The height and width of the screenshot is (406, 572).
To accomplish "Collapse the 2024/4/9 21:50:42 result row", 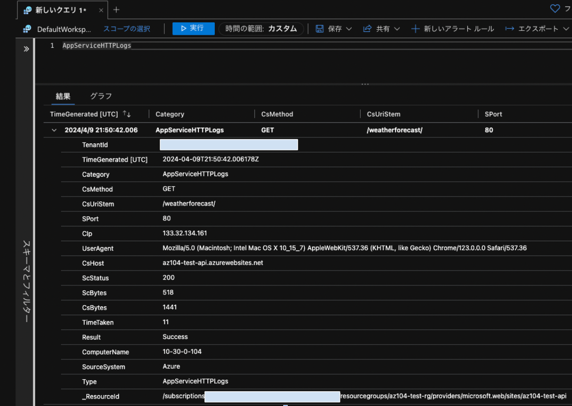I will [x=54, y=130].
